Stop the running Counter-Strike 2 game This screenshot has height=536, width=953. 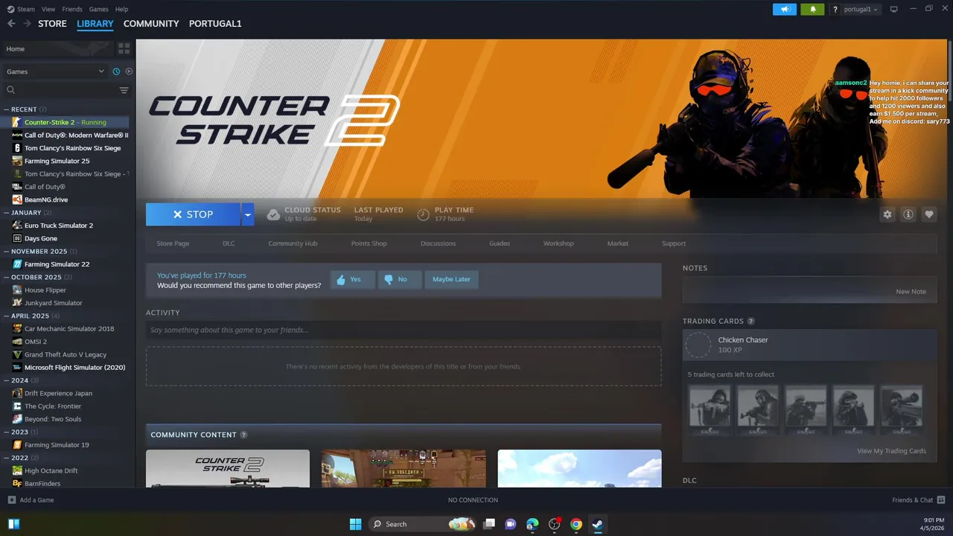pyautogui.click(x=193, y=214)
